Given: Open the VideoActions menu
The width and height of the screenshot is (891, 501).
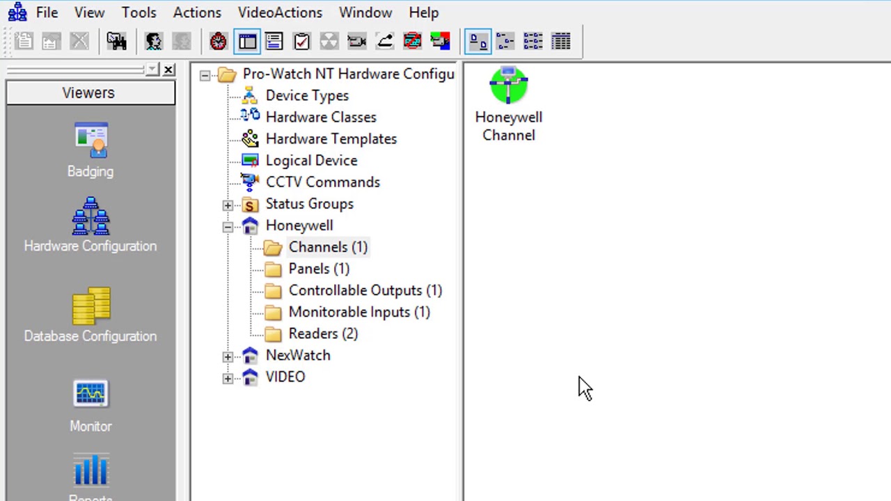Looking at the screenshot, I should pyautogui.click(x=280, y=12).
